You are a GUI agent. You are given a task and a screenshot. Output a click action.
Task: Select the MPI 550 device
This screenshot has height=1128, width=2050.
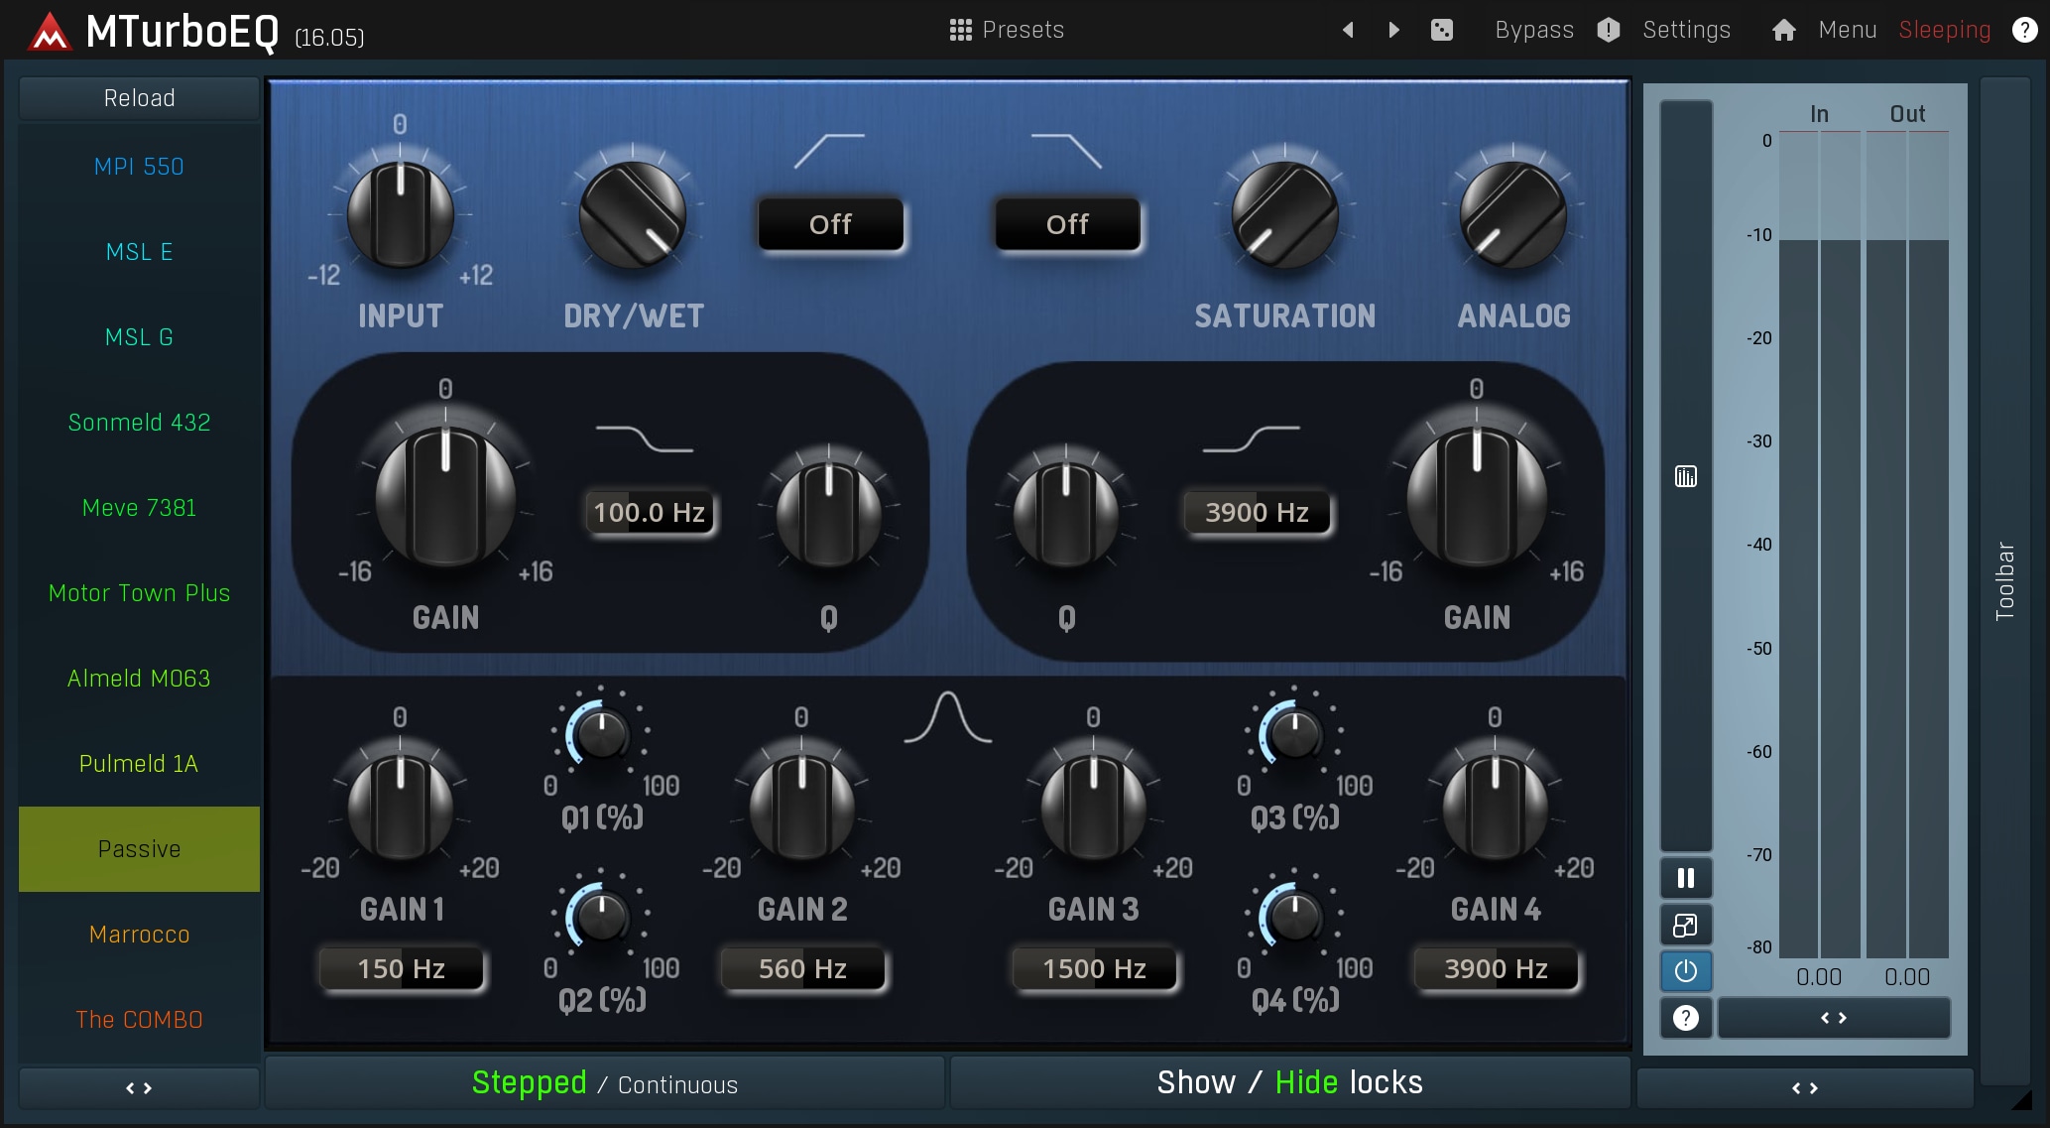click(139, 167)
